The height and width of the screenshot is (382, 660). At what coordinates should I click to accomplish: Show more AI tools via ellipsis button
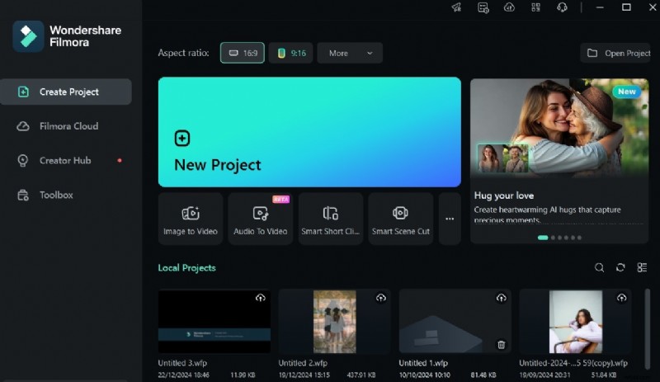coord(450,219)
